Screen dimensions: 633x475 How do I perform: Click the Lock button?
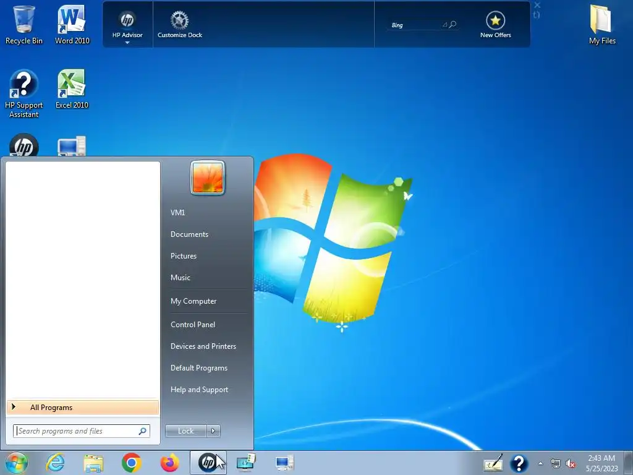pyautogui.click(x=185, y=431)
